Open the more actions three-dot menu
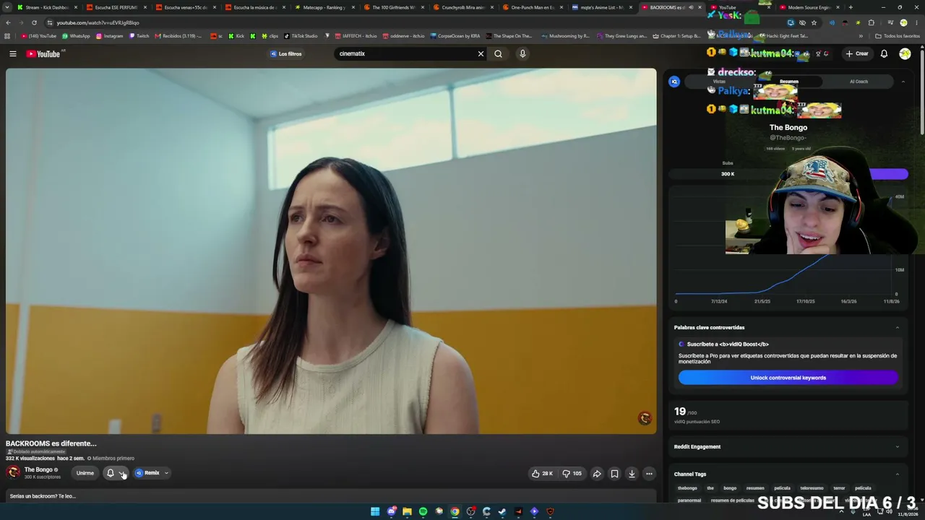 pyautogui.click(x=649, y=473)
